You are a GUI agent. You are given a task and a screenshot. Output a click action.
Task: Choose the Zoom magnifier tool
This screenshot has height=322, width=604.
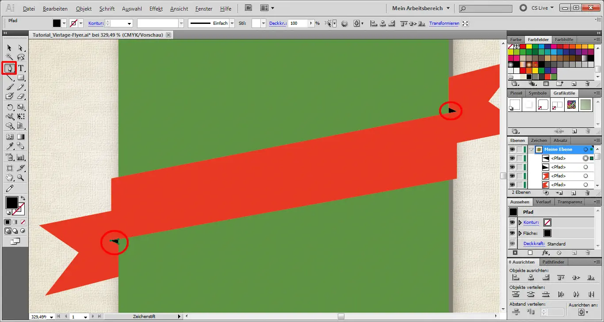21,178
